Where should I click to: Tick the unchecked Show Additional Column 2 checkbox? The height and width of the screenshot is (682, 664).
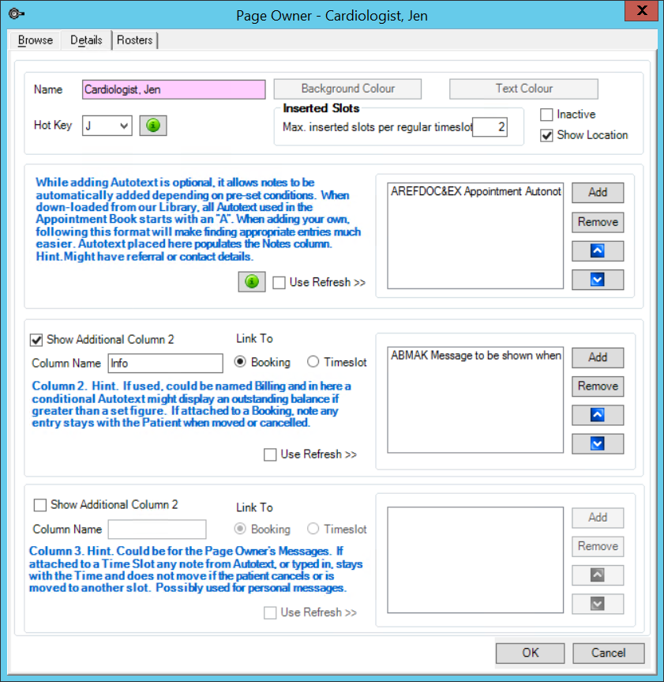point(40,505)
